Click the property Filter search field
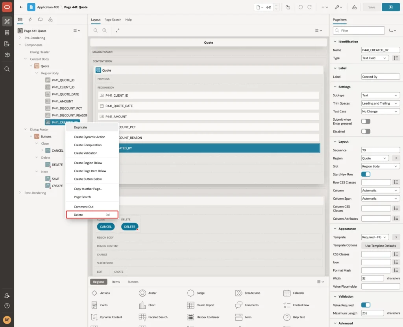 (x=359, y=31)
